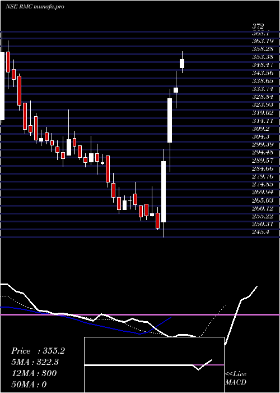Image resolution: width=280 pixels, height=393 pixels.
Task: Click the 255.22 price axis label
Action: [263, 216]
